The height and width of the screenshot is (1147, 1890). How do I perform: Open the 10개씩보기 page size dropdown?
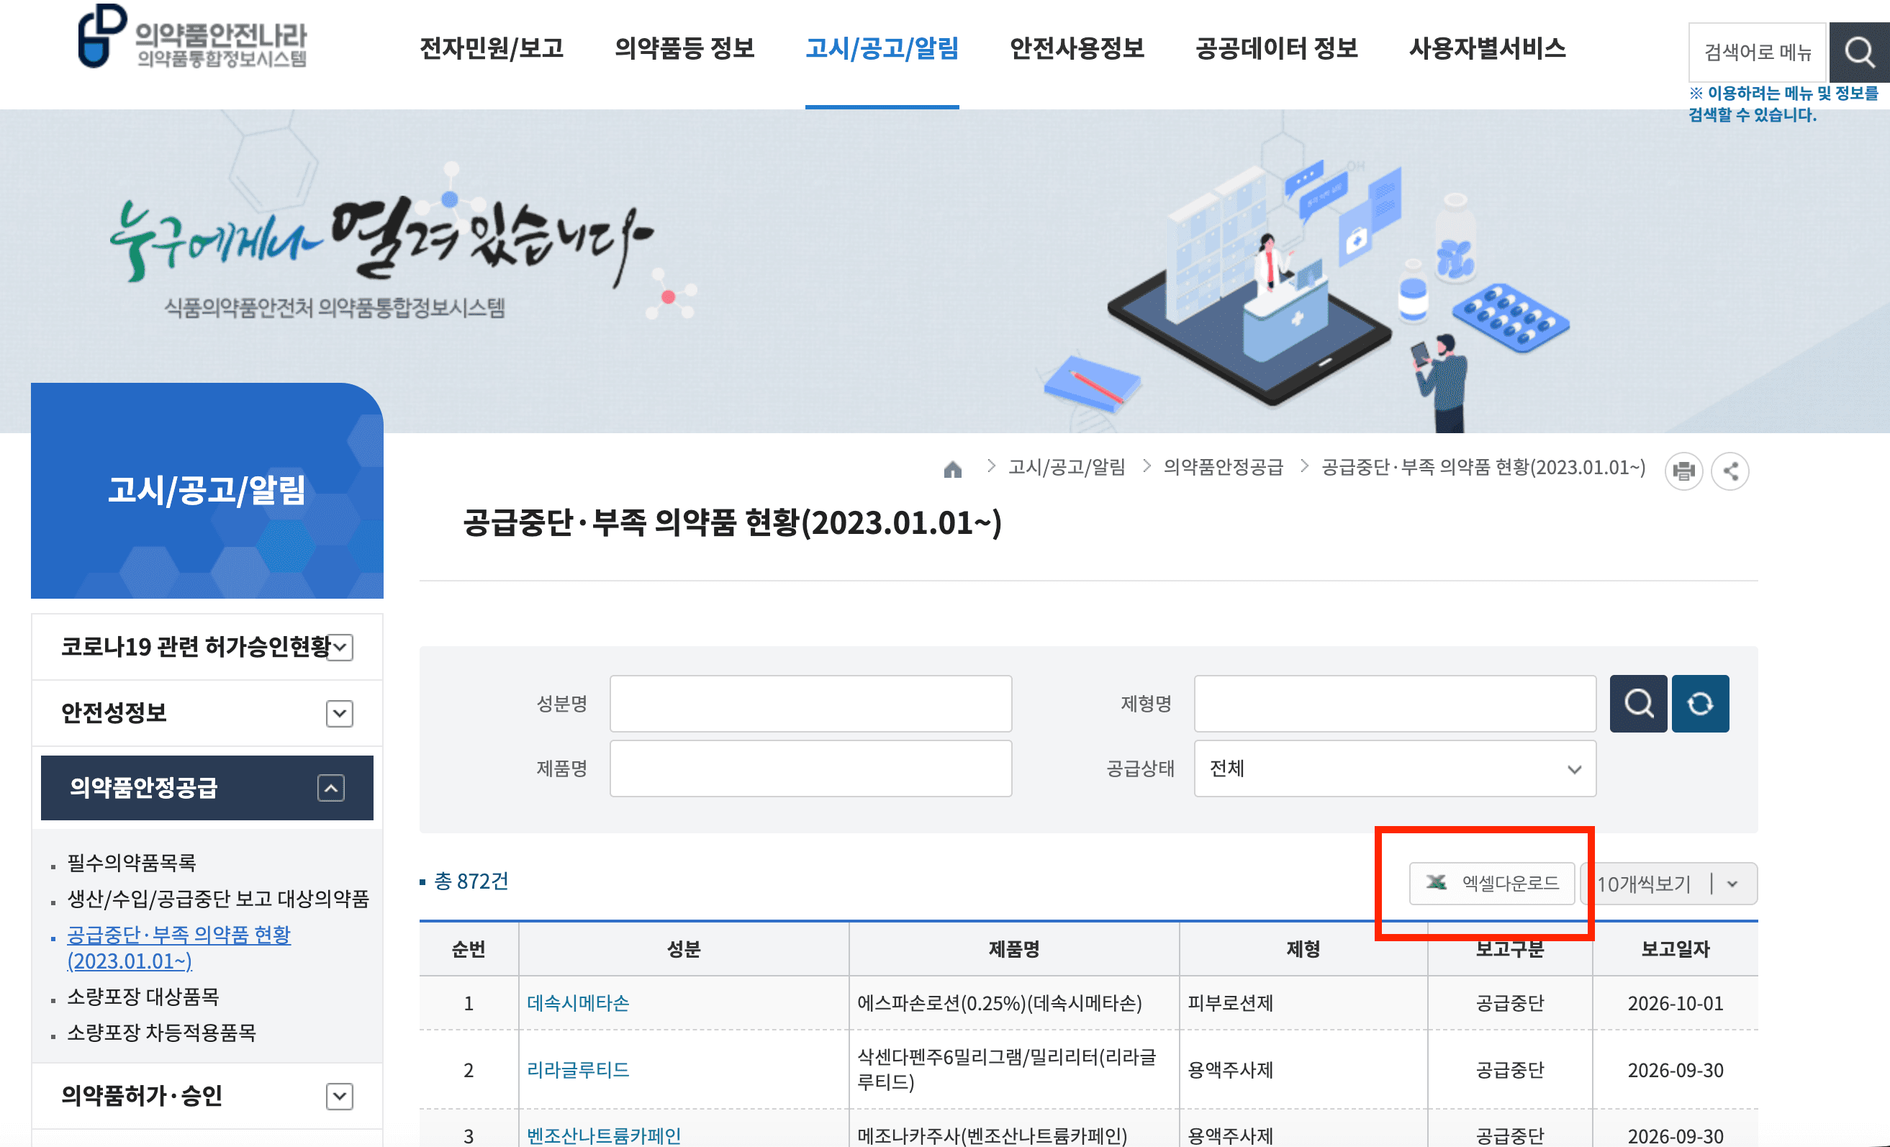(x=1670, y=884)
